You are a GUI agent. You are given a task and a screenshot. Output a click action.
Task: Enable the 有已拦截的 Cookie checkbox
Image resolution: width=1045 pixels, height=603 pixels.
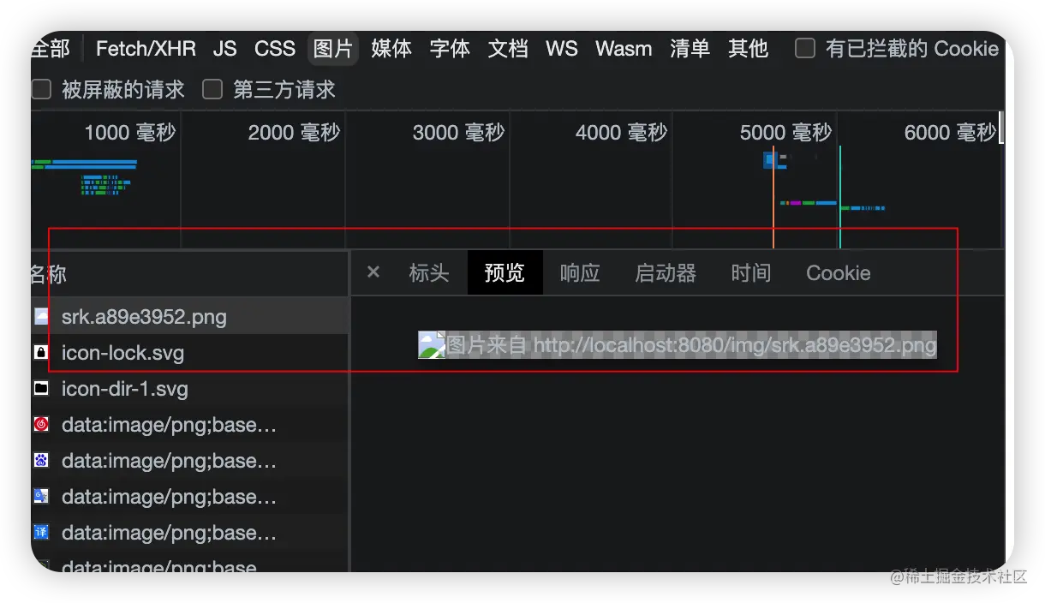[x=804, y=49]
